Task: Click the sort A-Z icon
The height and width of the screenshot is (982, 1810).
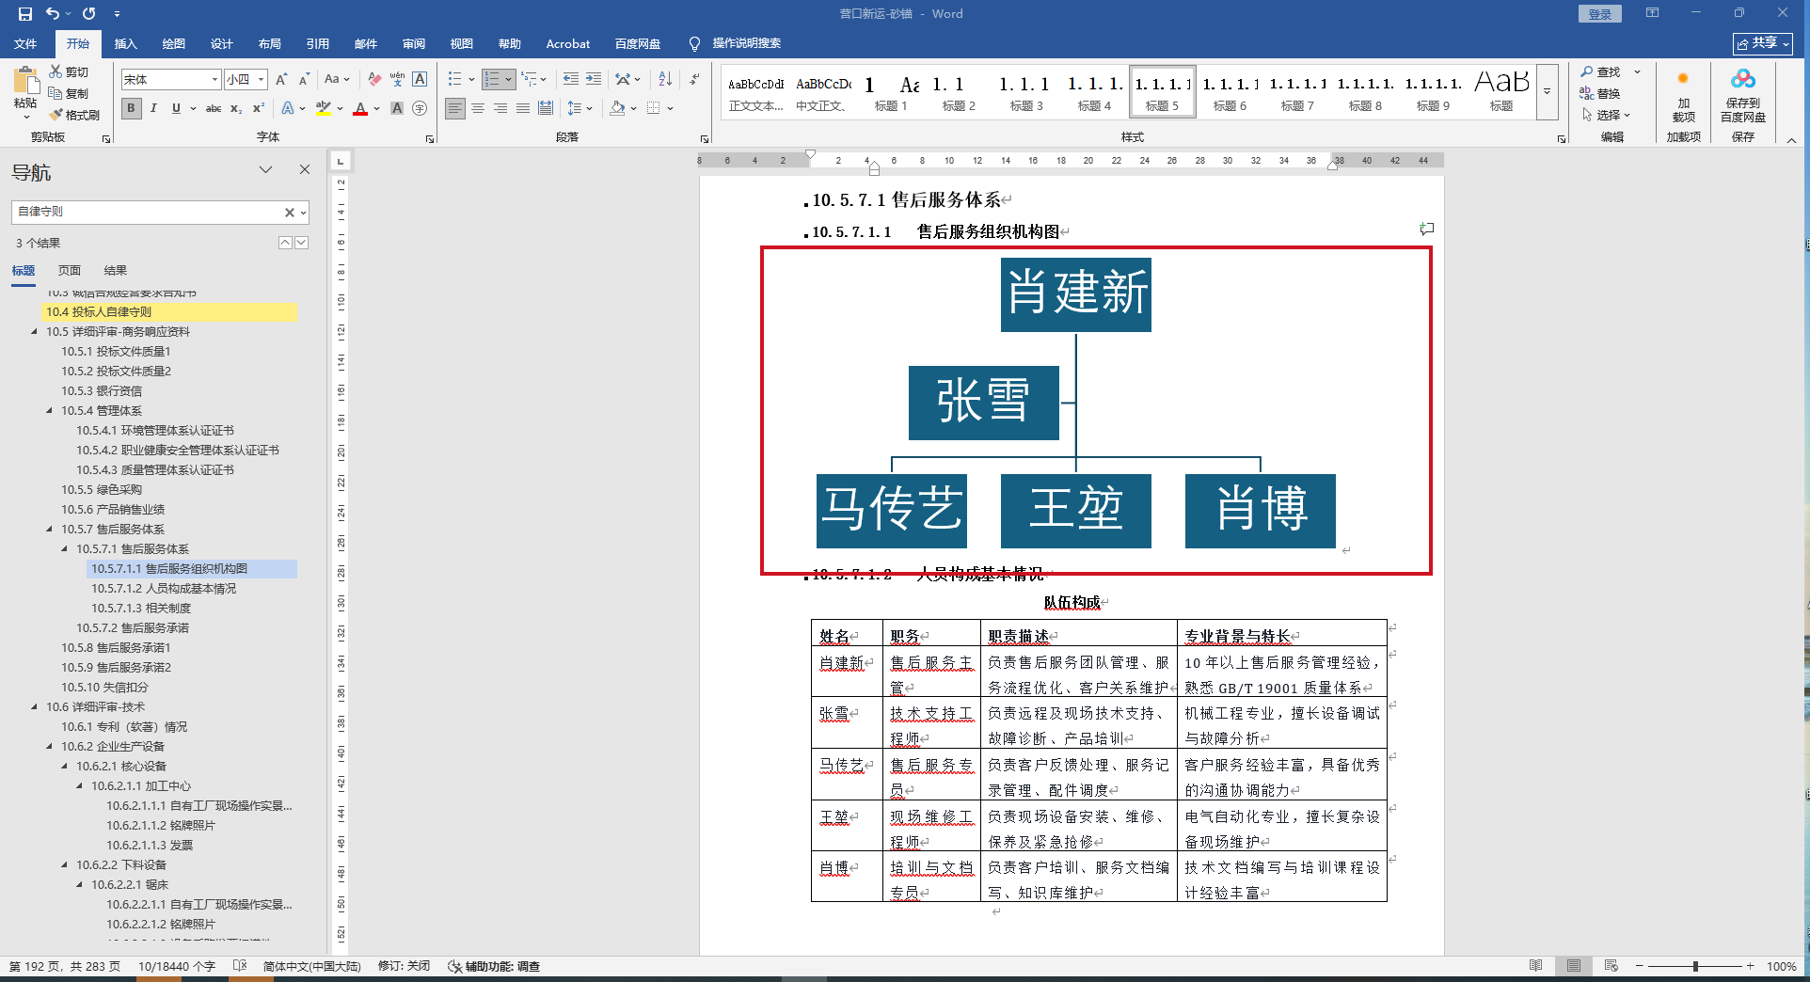Action: 665,80
